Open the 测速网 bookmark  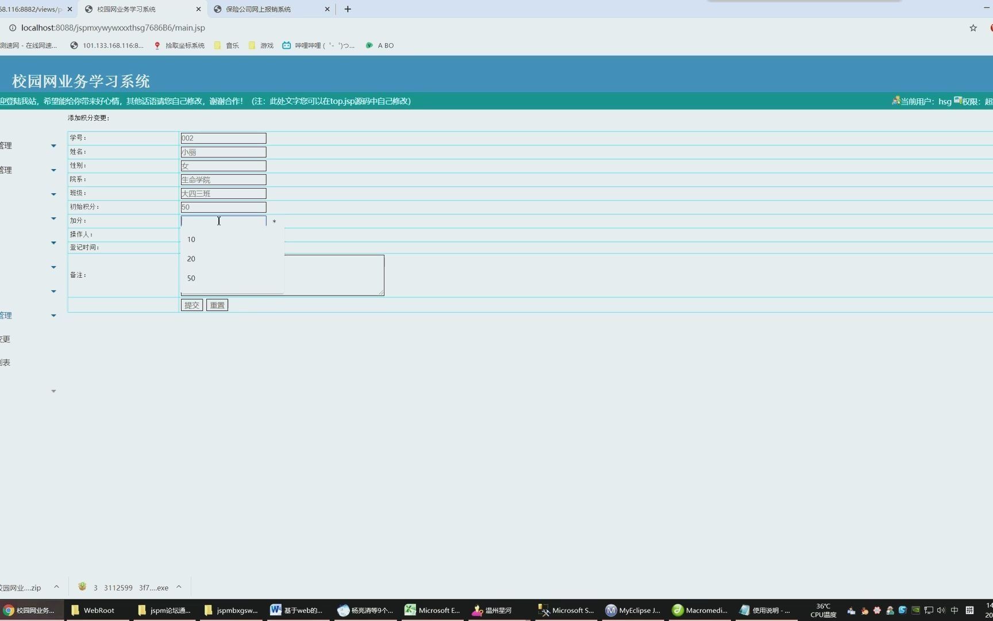pos(28,45)
